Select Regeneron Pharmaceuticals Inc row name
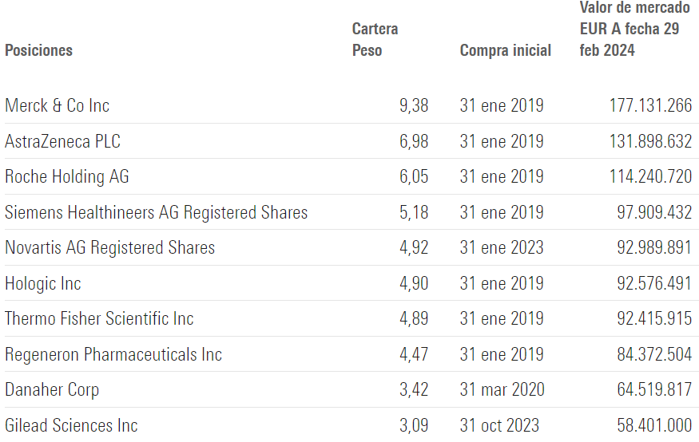Viewport: 699px width, 442px height. point(111,354)
